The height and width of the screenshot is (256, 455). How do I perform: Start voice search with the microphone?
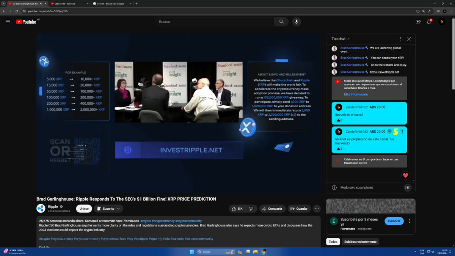pos(296,22)
